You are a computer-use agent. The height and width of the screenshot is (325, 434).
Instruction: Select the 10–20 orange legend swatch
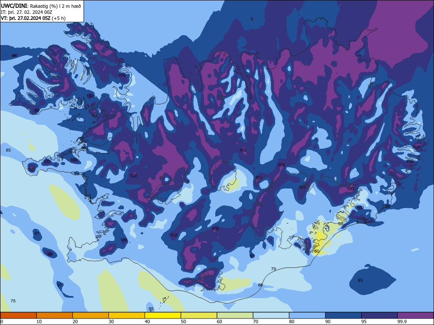55,315
